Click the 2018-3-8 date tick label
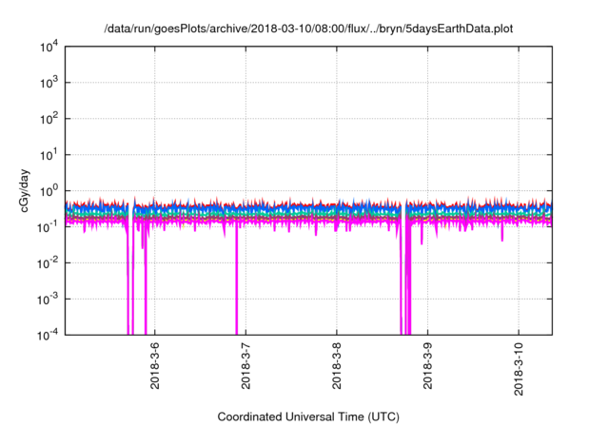 pyautogui.click(x=336, y=366)
